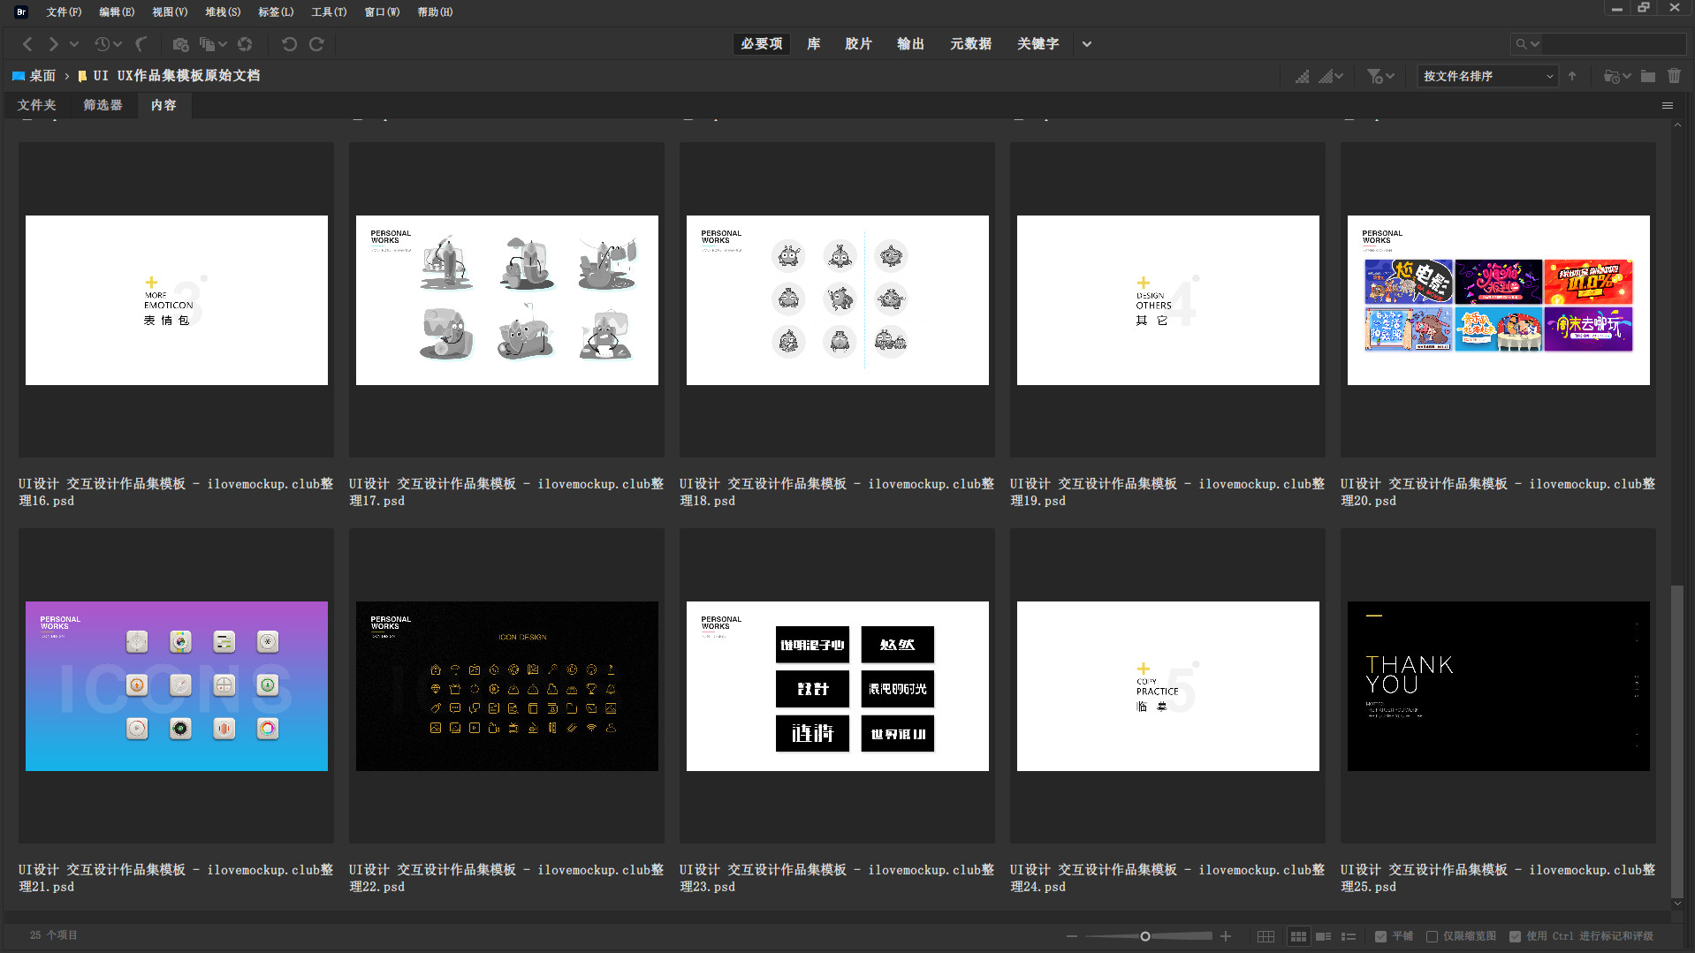Expand the filter-by-rating dropdown
Screen dimensions: 1695x953
coord(1380,76)
